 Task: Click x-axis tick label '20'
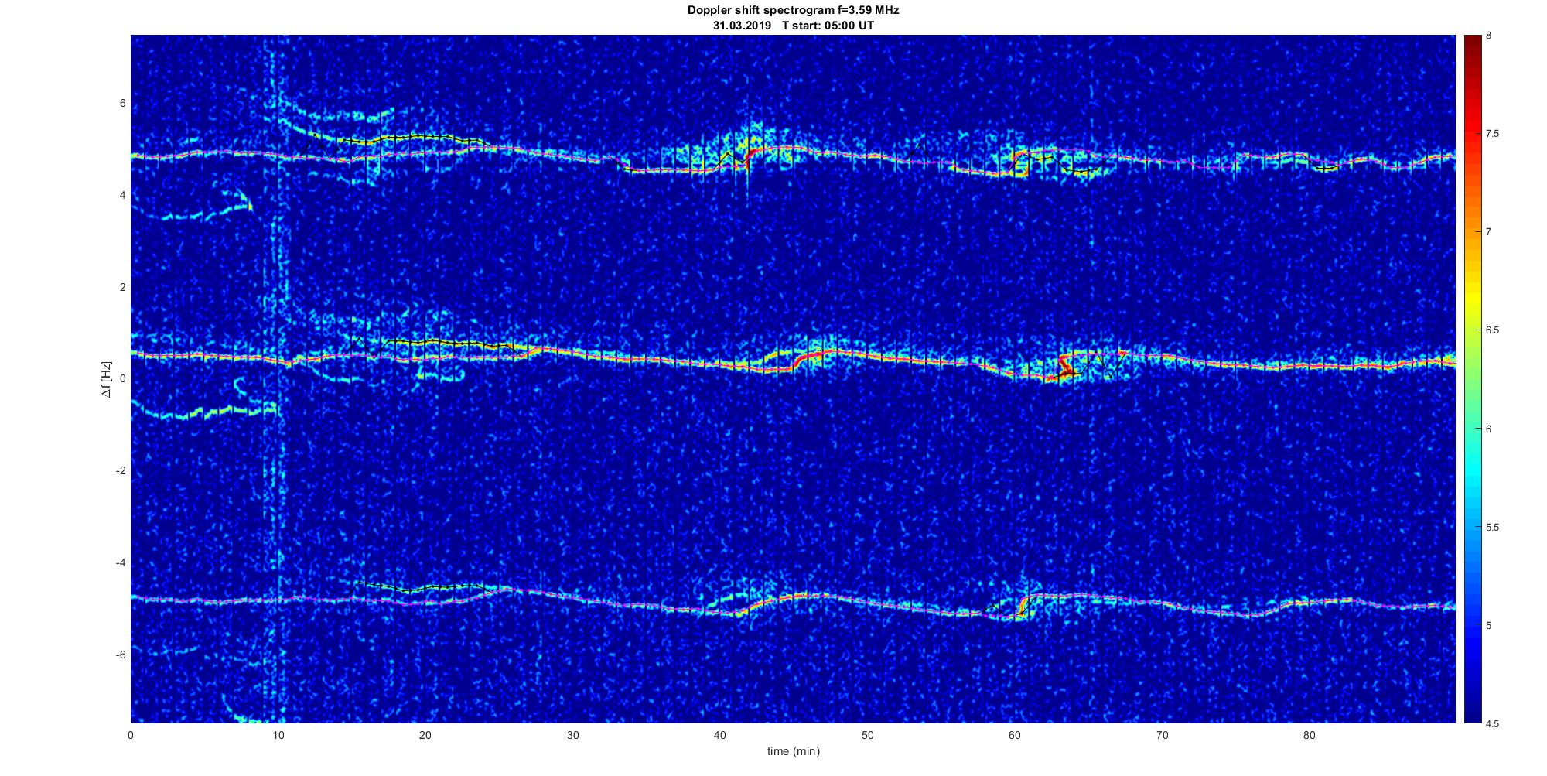[x=425, y=735]
